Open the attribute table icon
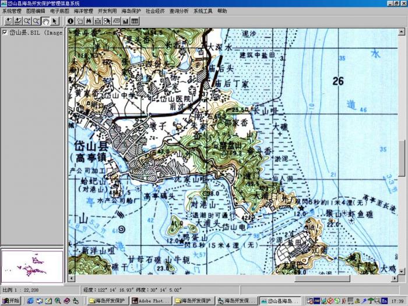This screenshot has height=306, width=408. point(135,21)
